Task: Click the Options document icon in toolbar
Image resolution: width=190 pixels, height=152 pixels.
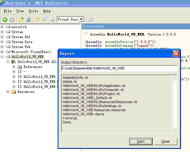Action: [52, 19]
